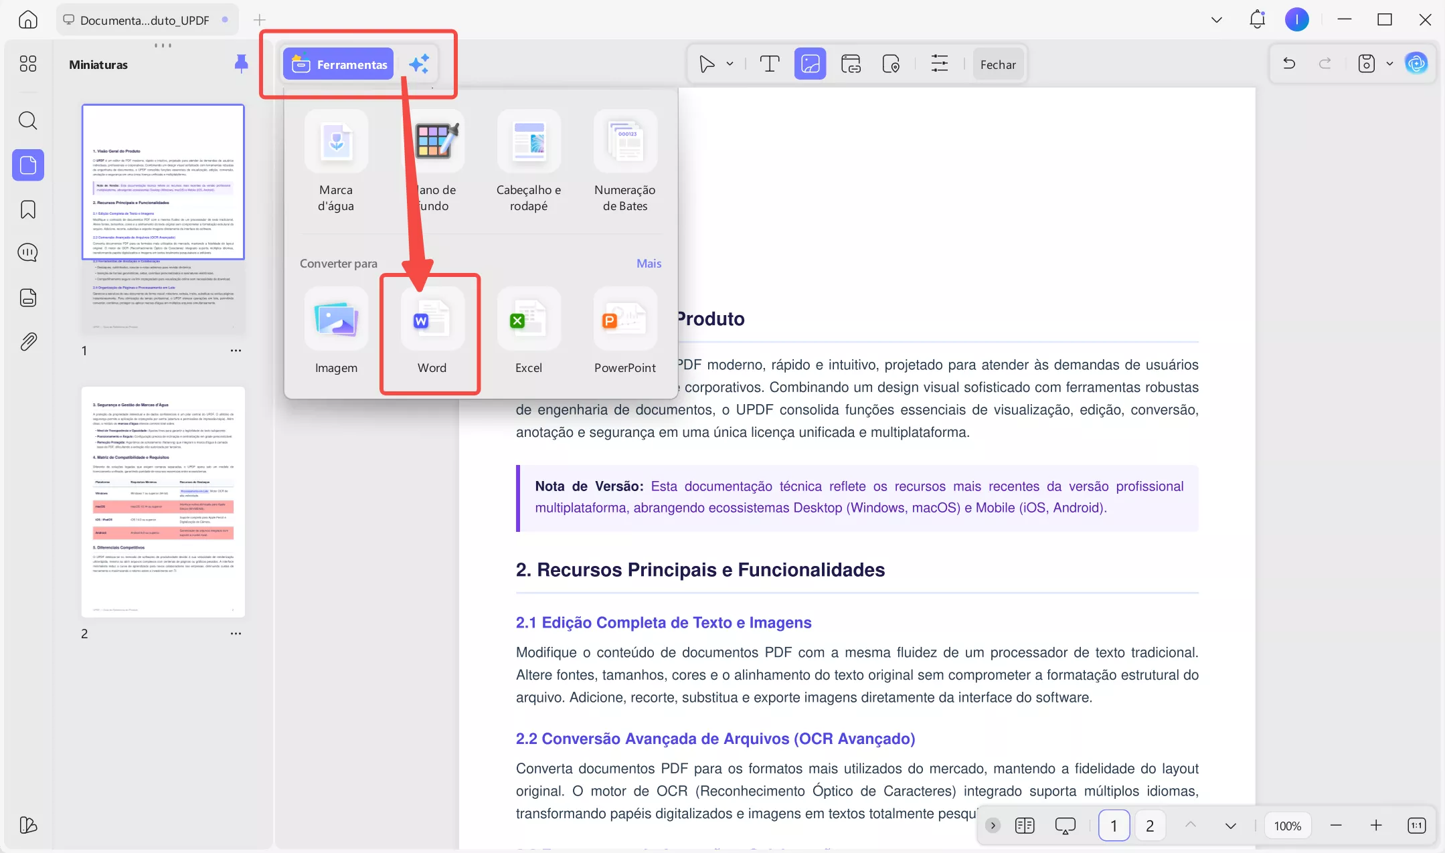Image resolution: width=1445 pixels, height=853 pixels.
Task: Click heading 2. Recursos Principais e Funcionalidades
Action: click(700, 570)
